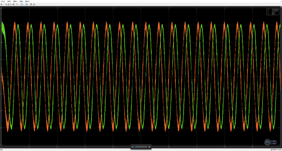Toggle the green EKF legend entry
Screen dimensions: 282x151
coord(273,14)
